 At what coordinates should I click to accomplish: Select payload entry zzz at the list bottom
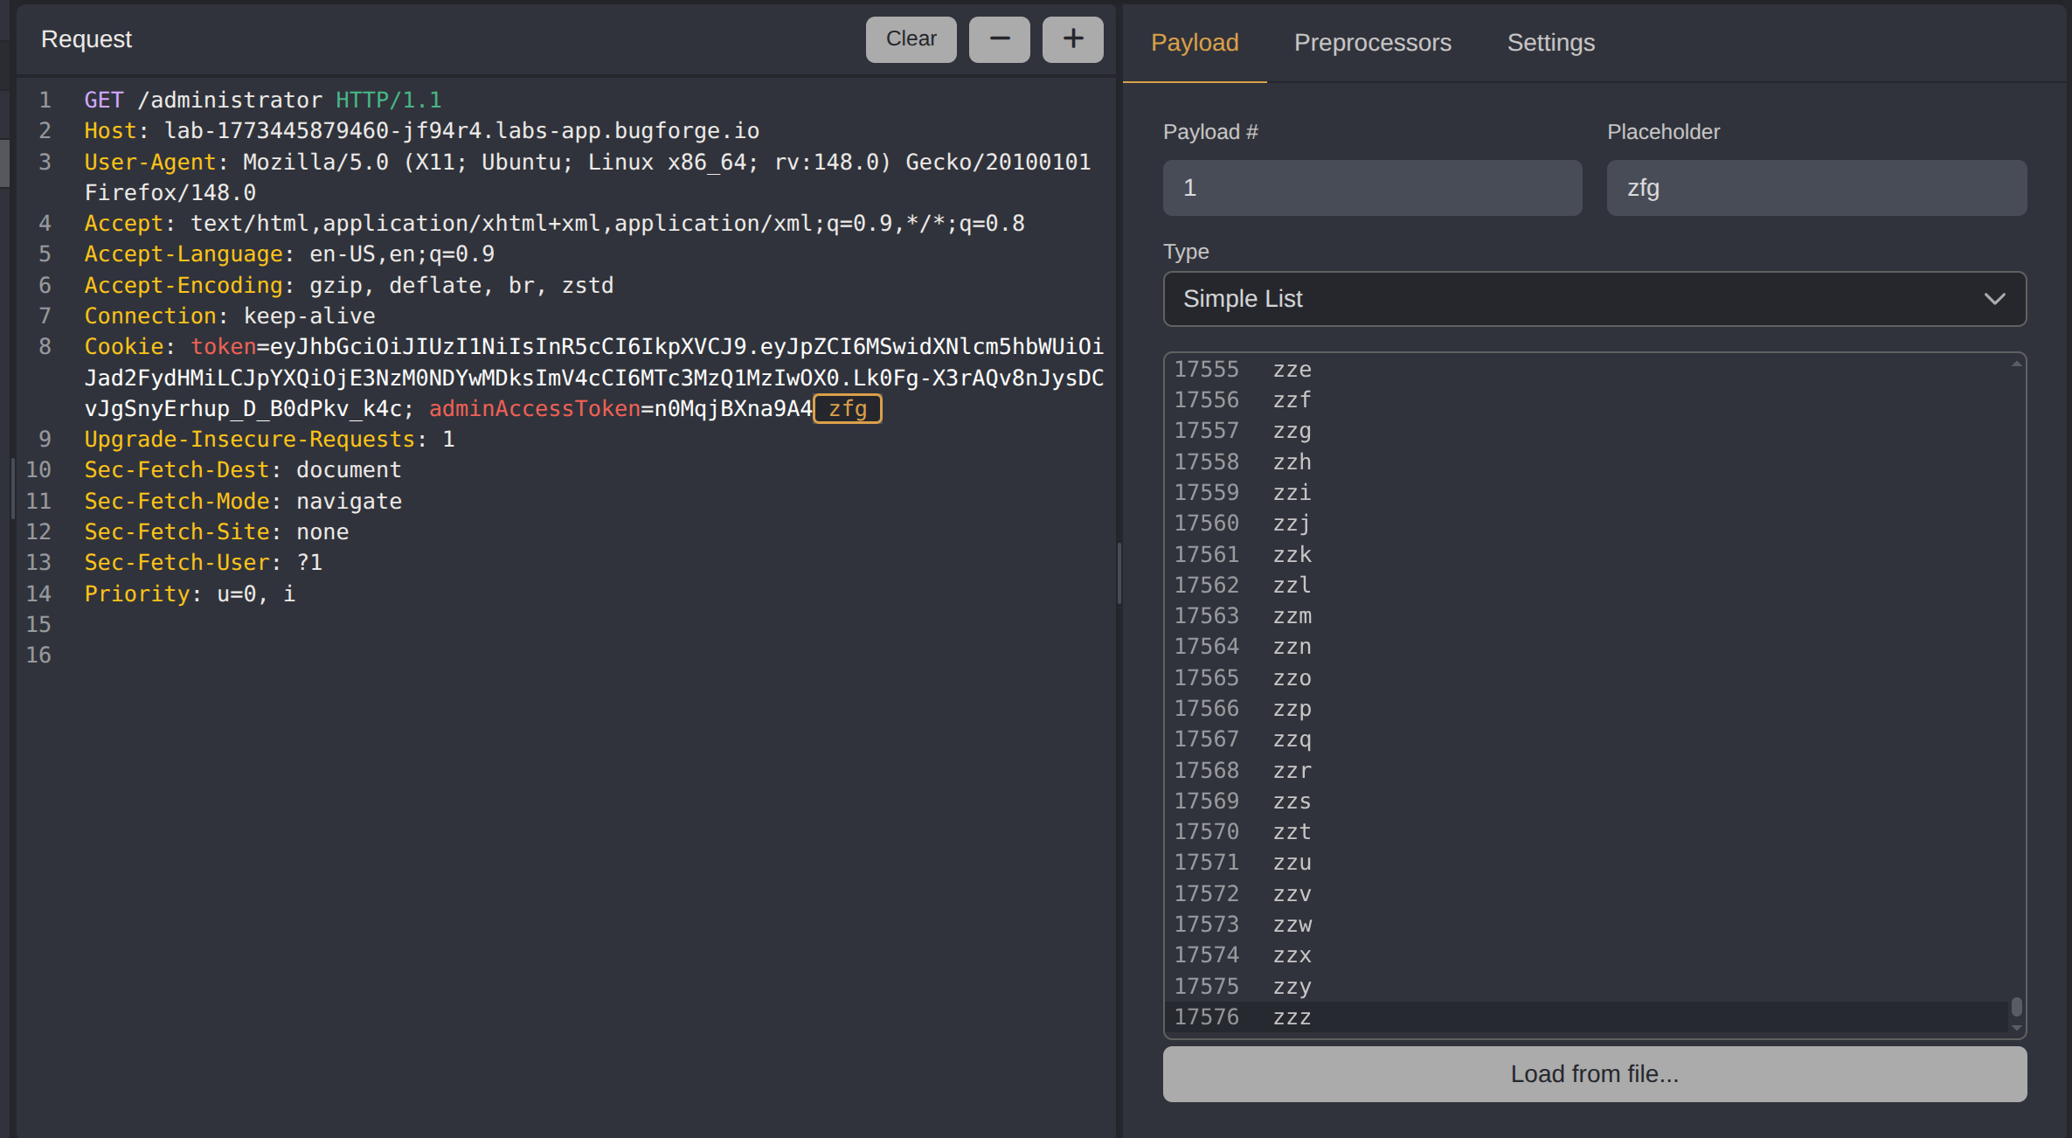[x=1291, y=1017]
